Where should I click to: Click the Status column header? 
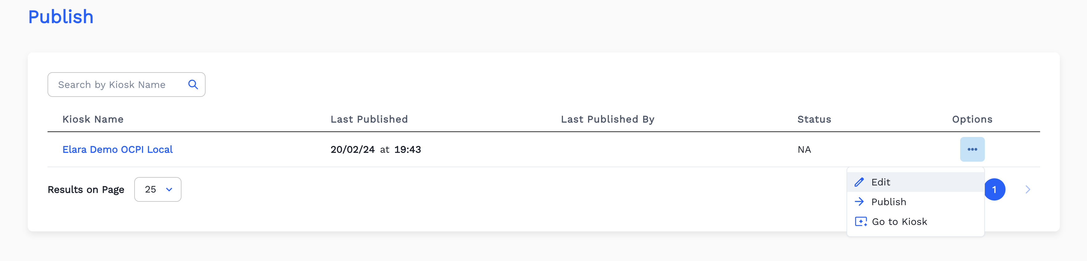point(814,119)
